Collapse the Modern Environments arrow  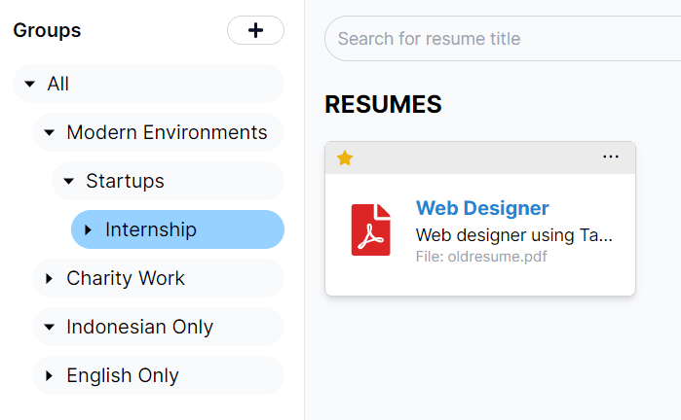pos(50,132)
